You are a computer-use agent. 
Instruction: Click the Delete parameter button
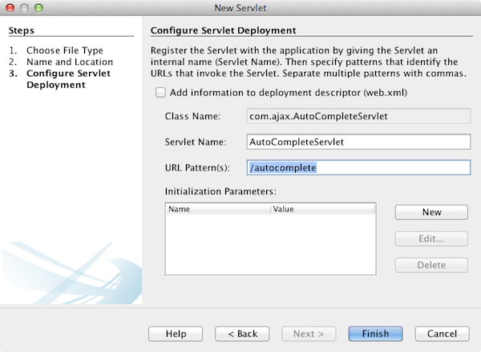click(431, 265)
